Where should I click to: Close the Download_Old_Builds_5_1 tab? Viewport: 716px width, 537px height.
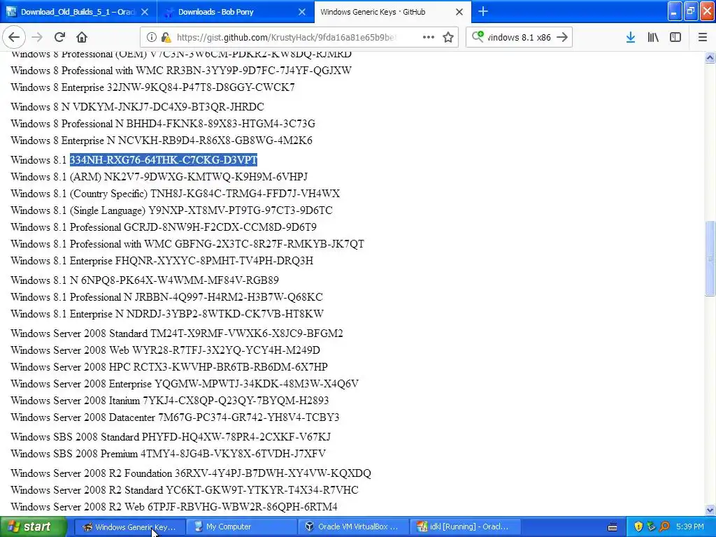[x=145, y=12]
